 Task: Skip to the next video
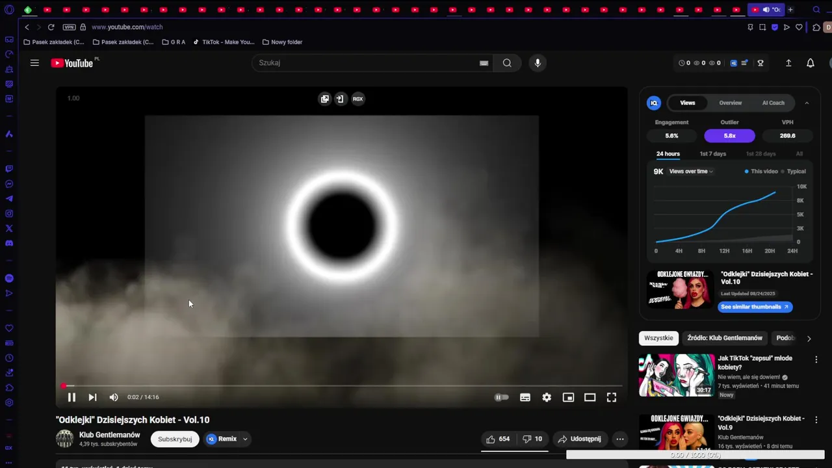(x=92, y=397)
